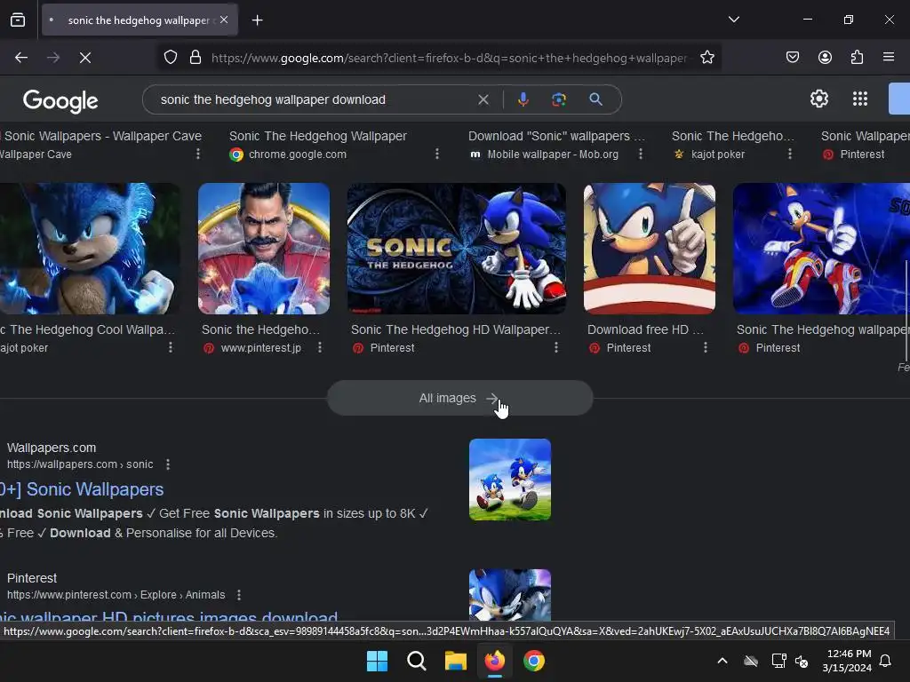Screen dimensions: 910x682
Task: Open tracking protection shield icon
Action: coord(170,58)
